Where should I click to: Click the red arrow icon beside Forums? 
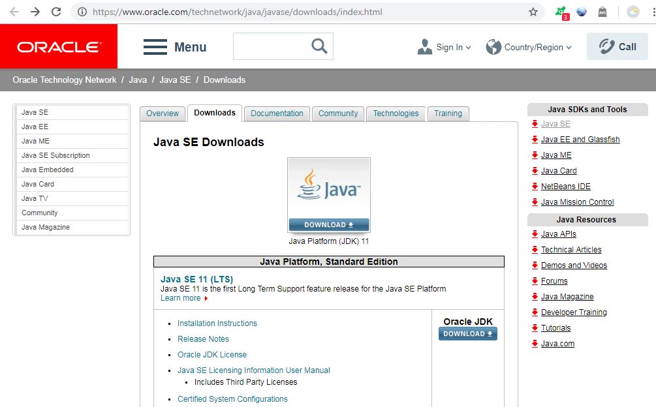535,281
